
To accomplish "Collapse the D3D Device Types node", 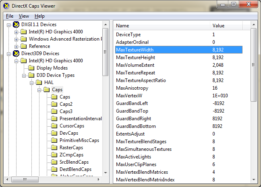I will (24, 76).
